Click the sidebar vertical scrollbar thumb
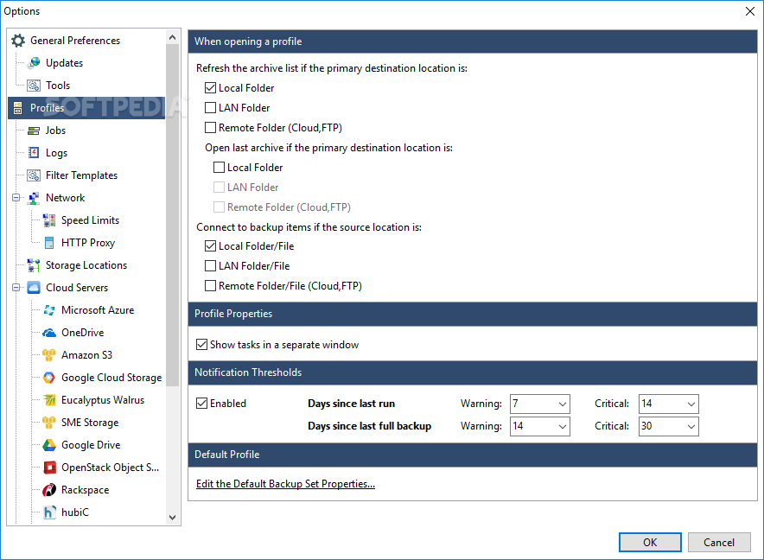This screenshot has height=560, width=764. (172, 215)
